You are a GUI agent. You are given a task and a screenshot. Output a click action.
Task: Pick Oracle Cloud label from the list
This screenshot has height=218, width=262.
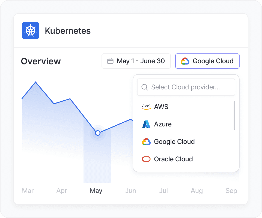173,159
